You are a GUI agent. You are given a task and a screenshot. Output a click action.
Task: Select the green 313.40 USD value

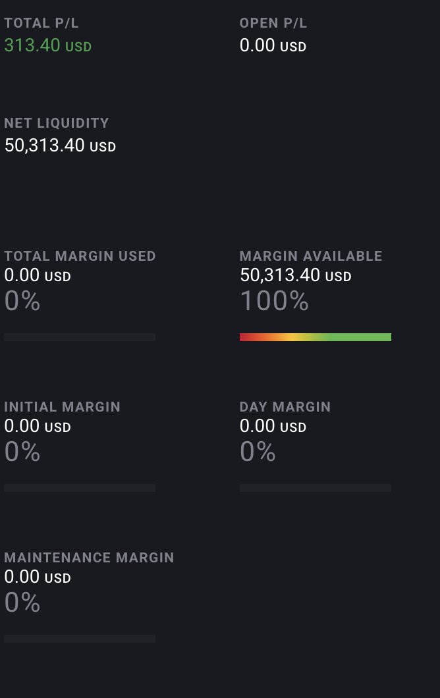(x=47, y=45)
